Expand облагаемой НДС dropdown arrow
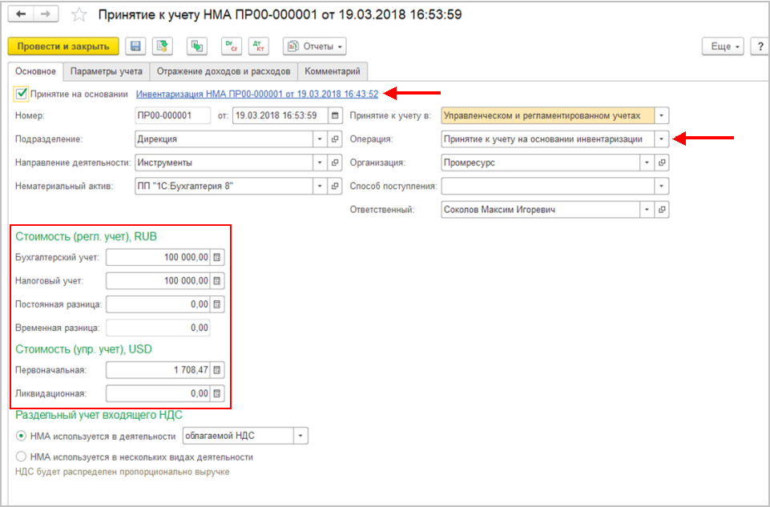This screenshot has width=770, height=507. coord(300,436)
